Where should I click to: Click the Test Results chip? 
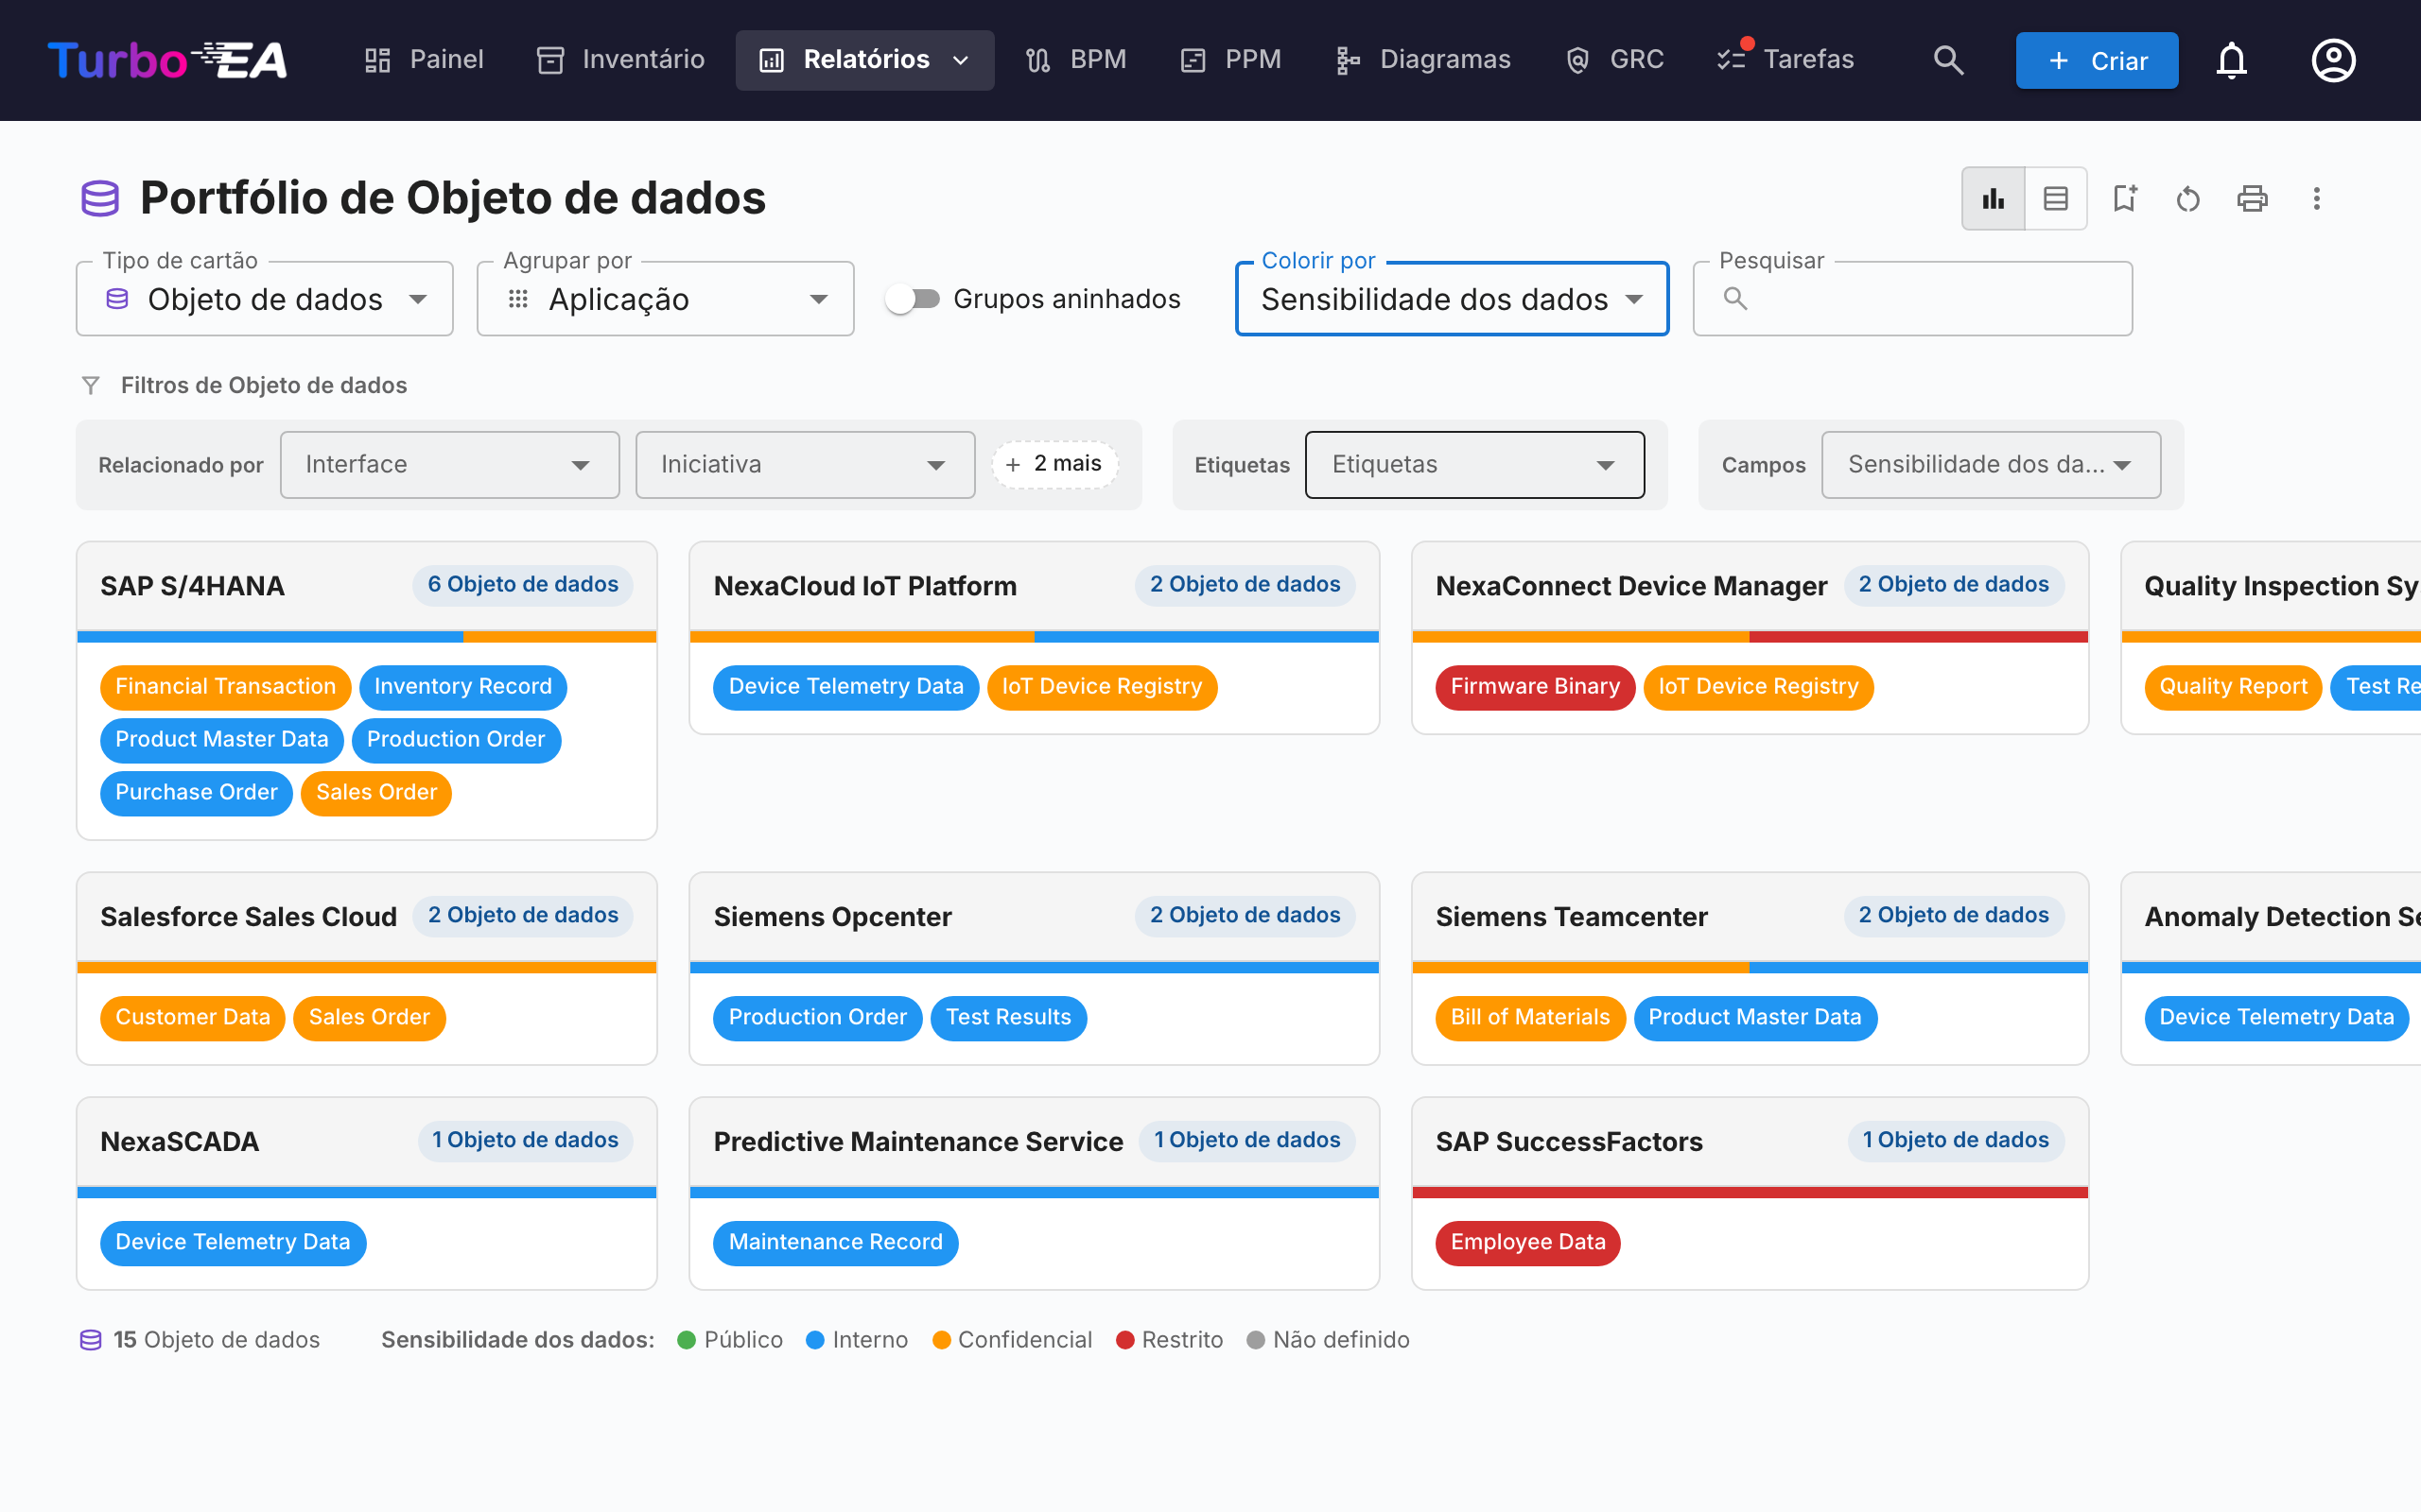tap(1008, 1018)
